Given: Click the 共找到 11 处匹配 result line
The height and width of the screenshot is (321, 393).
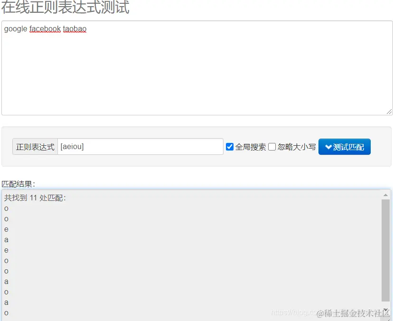Looking at the screenshot, I should pos(35,198).
